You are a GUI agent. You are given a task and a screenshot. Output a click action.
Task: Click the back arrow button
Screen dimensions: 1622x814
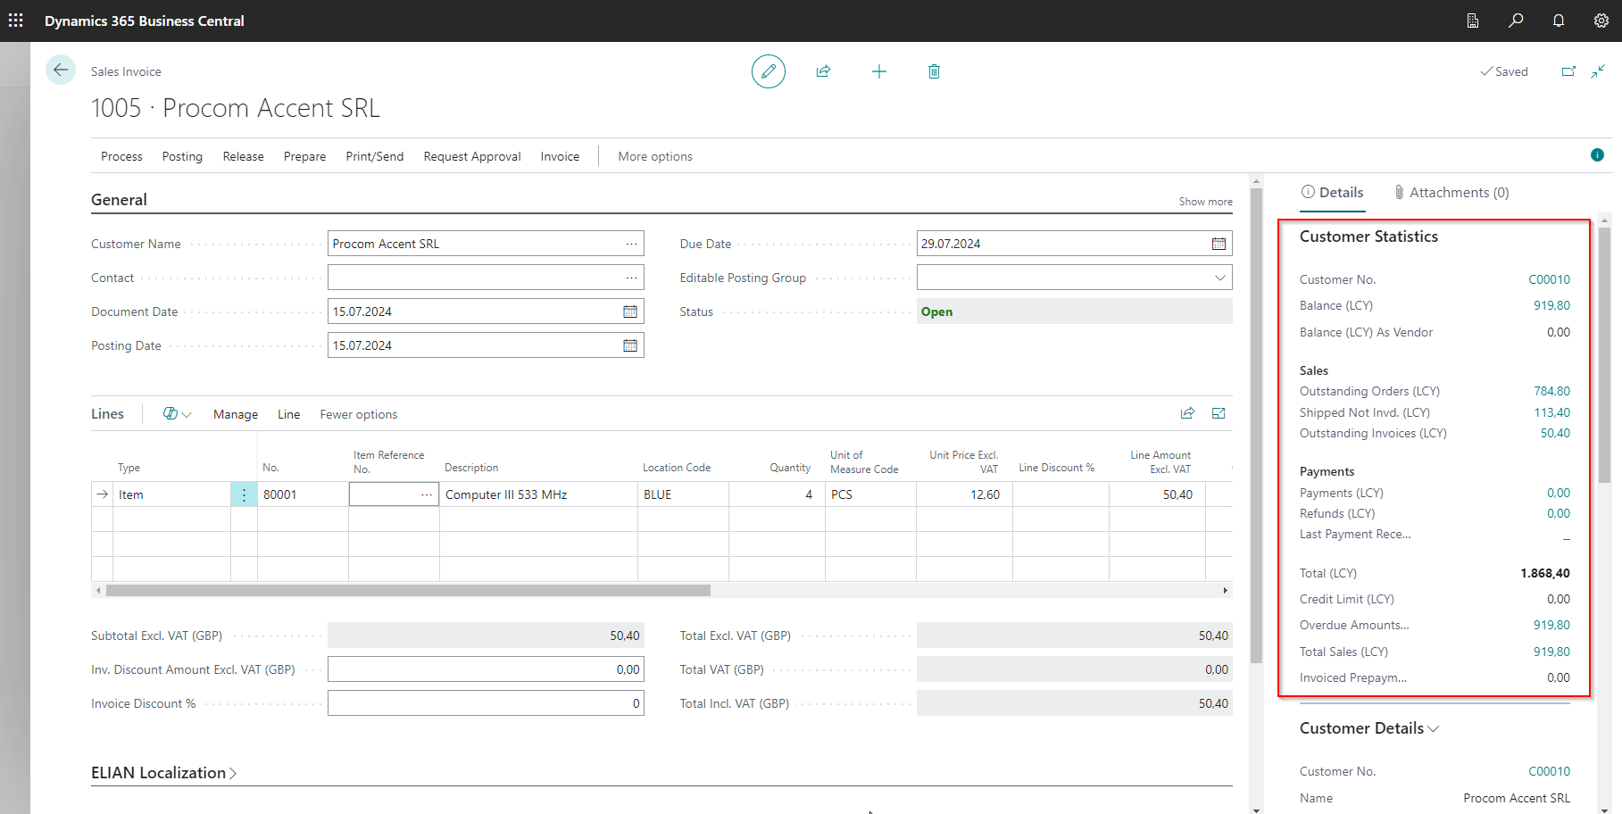tap(61, 70)
